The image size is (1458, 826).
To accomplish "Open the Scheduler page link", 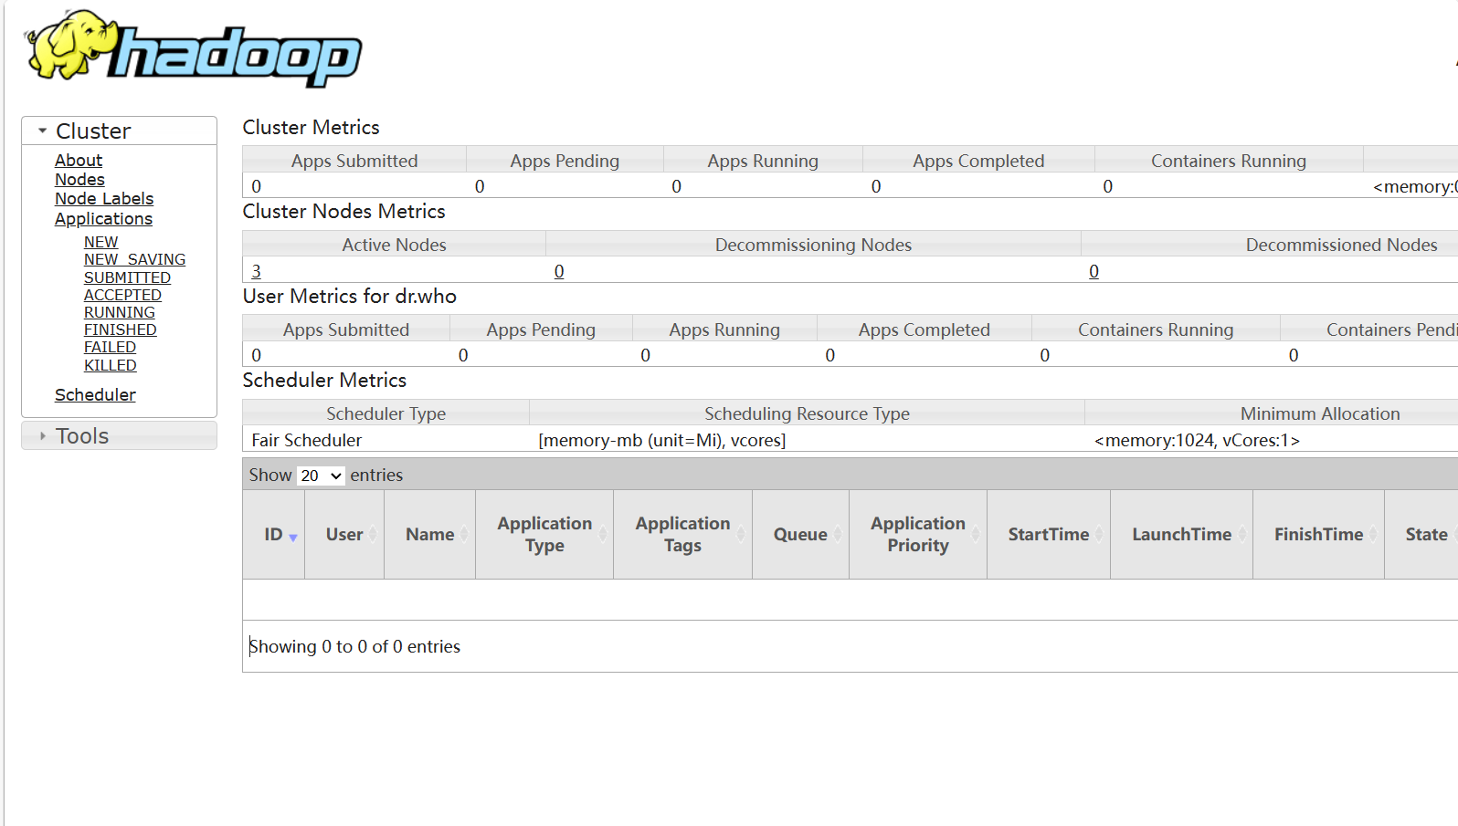I will [x=95, y=395].
